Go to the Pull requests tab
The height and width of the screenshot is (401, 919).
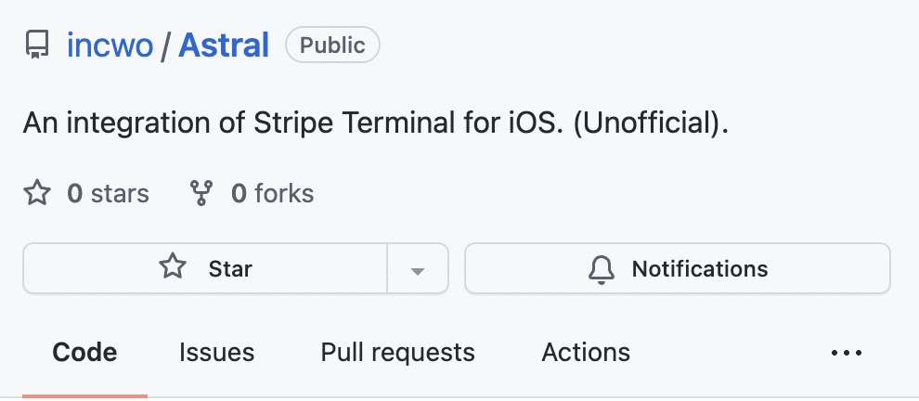point(397,353)
